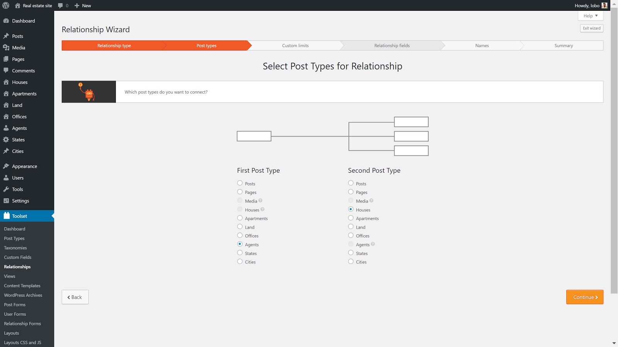Open the comments bubble icon in admin bar
Image resolution: width=618 pixels, height=347 pixels.
[61, 5]
